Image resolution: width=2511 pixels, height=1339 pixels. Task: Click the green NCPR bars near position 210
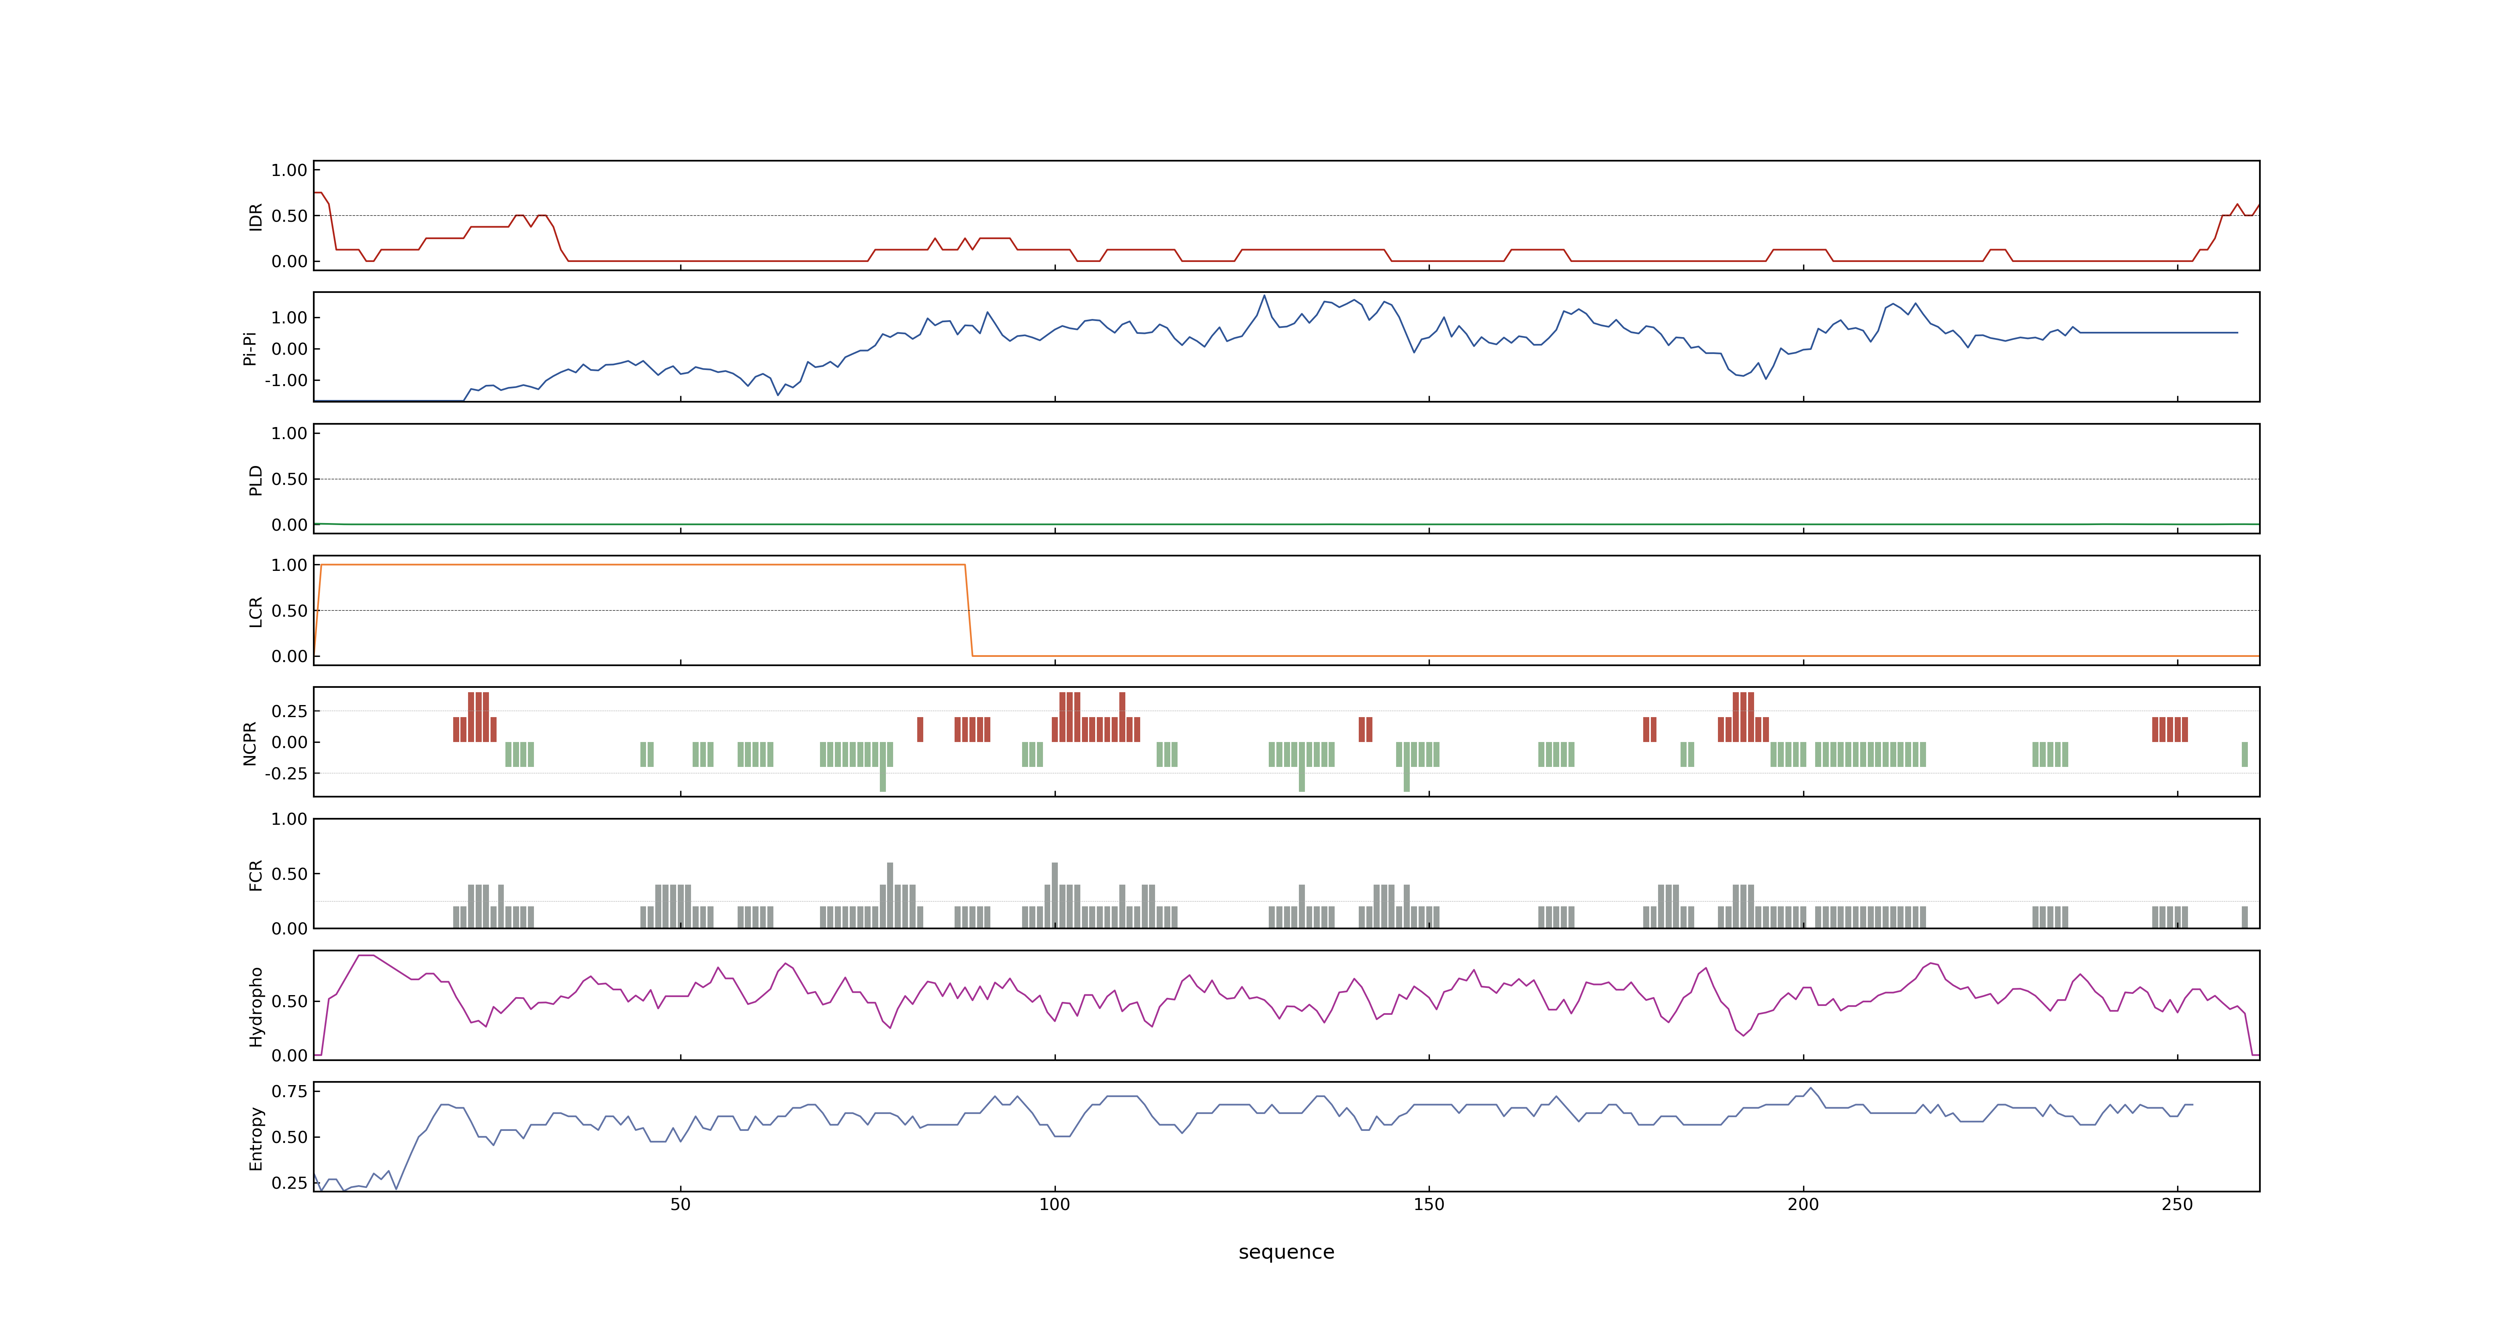point(1871,754)
